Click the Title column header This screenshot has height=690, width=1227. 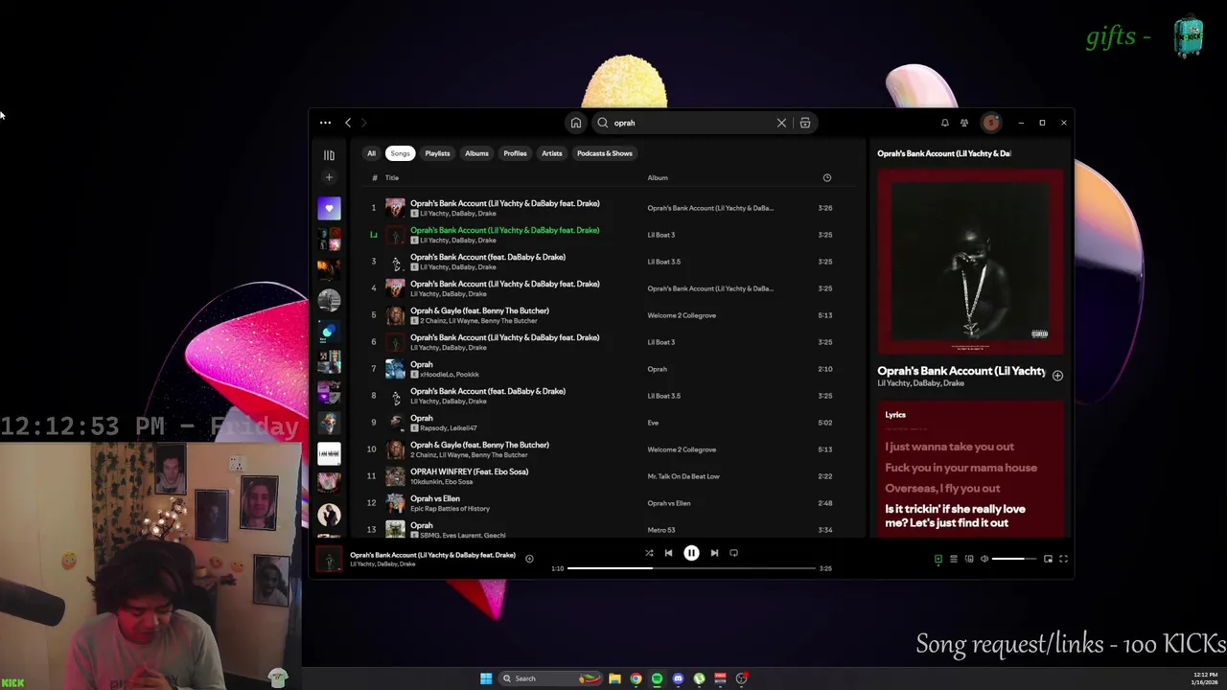coord(392,177)
